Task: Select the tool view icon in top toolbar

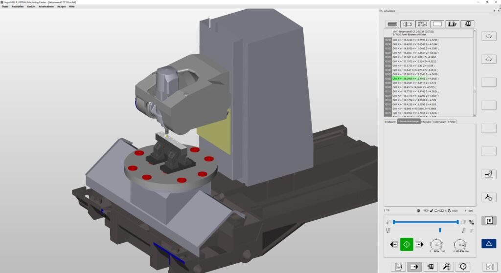Action: 407,23
